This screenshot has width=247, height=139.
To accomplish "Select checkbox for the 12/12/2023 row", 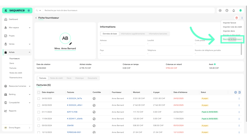I will 39,132.
